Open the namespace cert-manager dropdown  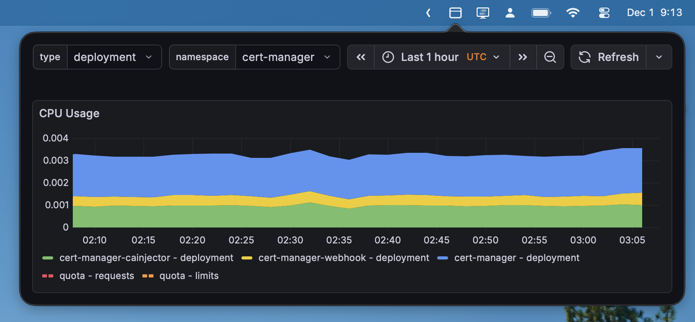288,57
